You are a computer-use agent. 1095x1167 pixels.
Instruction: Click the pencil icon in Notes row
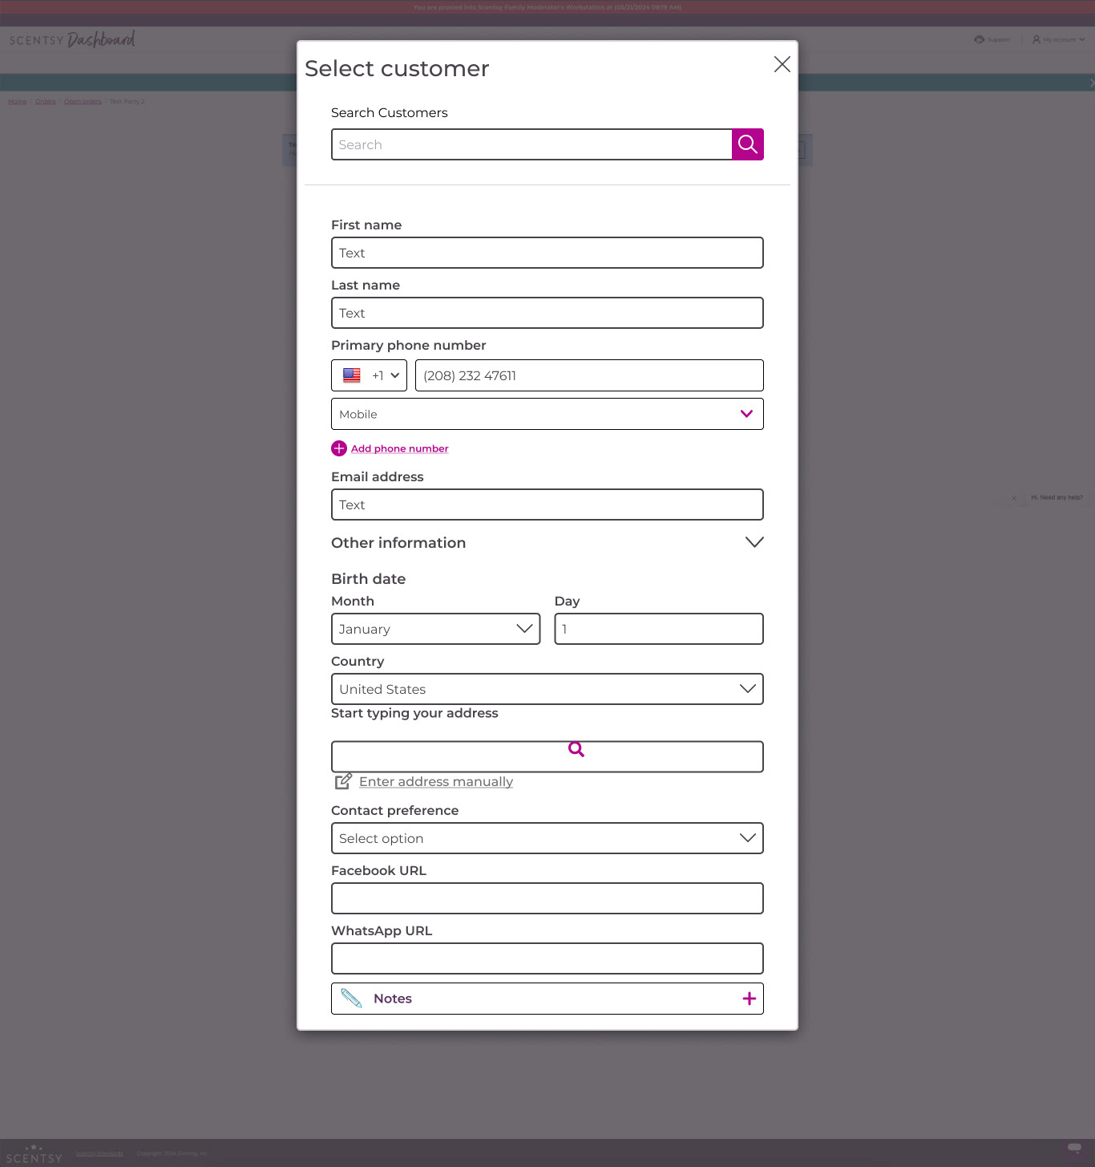tap(351, 999)
